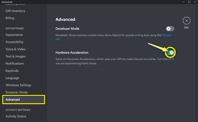Close the Discord window
Screen dimensions: 198x122
[195, 2]
